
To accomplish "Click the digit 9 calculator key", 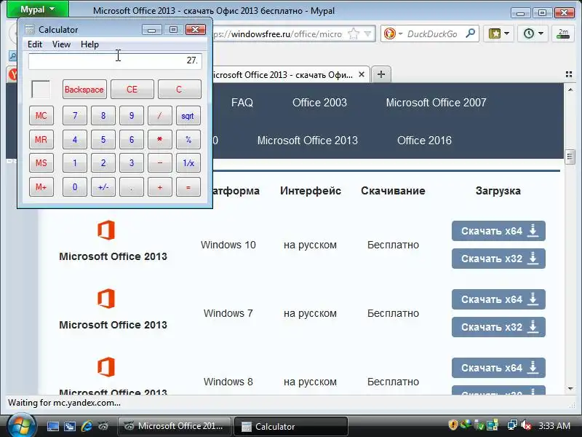I will point(132,116).
